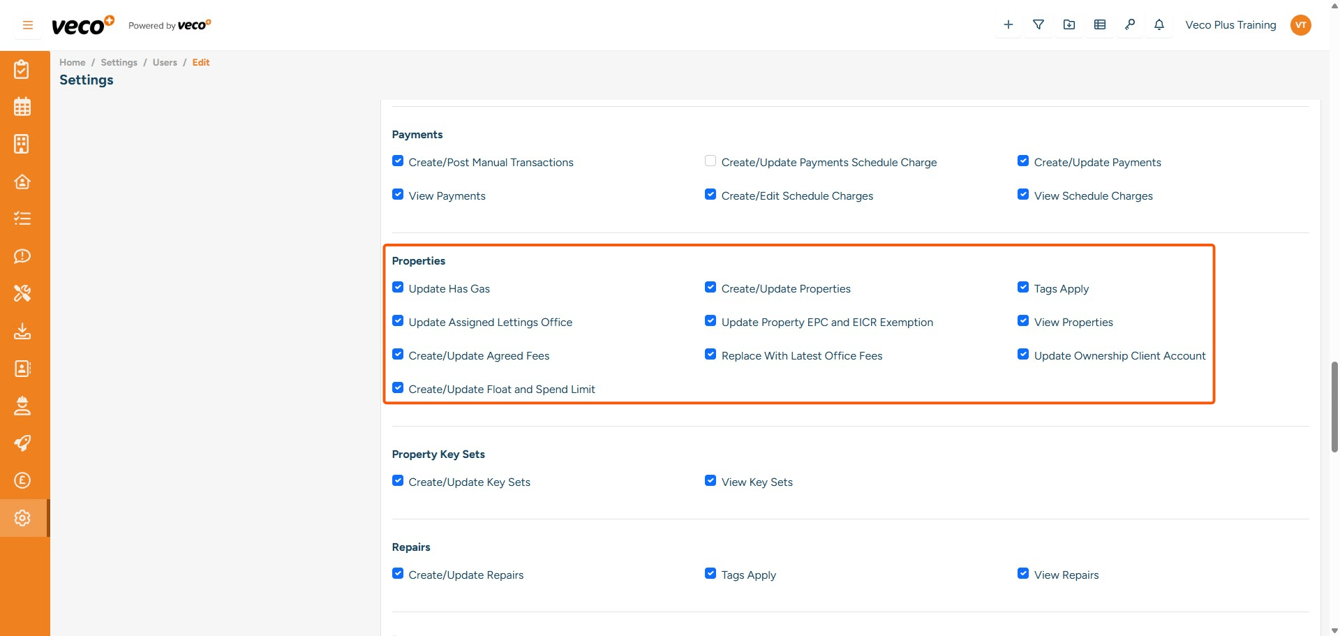1340x636 pixels.
Task: Enable Create/Update Payments Schedule Charge checkbox
Action: click(x=710, y=161)
